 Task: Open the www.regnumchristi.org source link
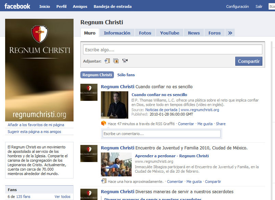[x=200, y=110]
